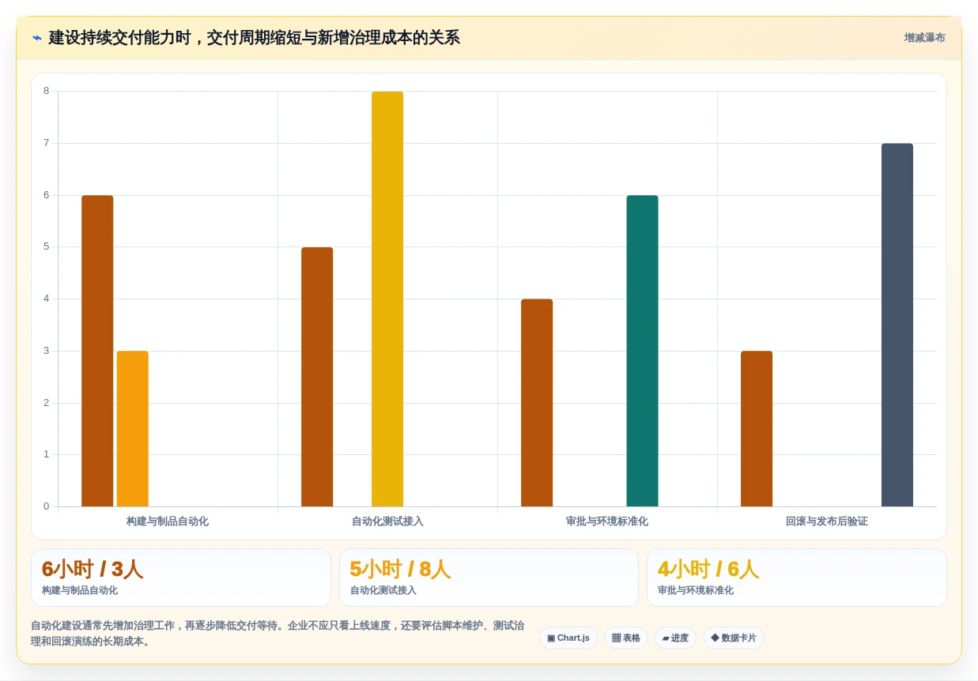Click the slate gray bar valued 7
This screenshot has height=681, width=978.
click(x=897, y=325)
